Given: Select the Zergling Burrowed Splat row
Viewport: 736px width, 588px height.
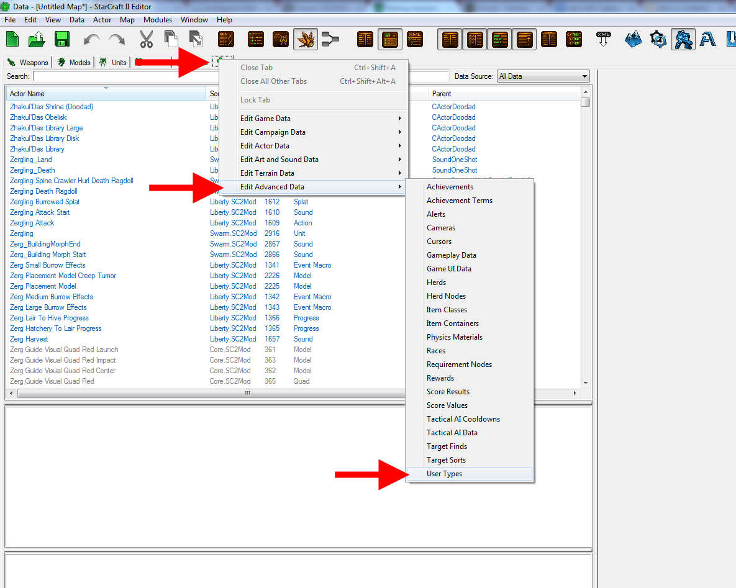Looking at the screenshot, I should tap(45, 202).
